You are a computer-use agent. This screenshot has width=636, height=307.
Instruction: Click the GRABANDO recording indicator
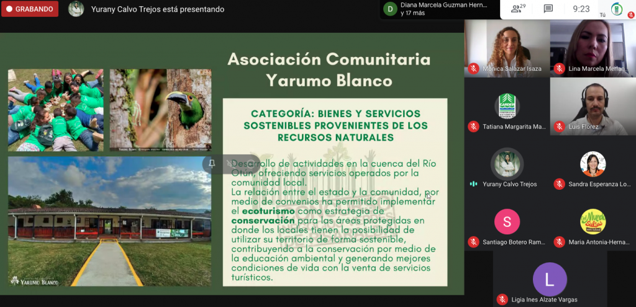(x=30, y=9)
